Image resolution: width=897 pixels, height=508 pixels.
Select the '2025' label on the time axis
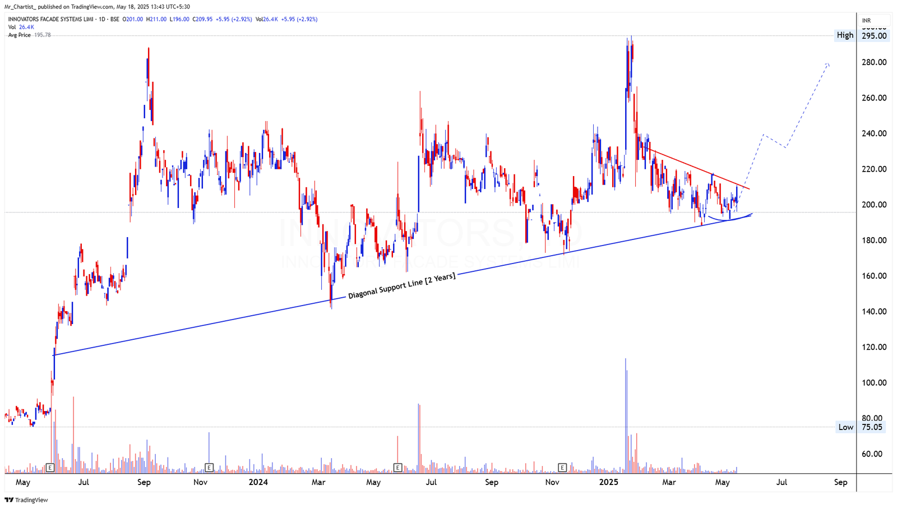pyautogui.click(x=608, y=482)
